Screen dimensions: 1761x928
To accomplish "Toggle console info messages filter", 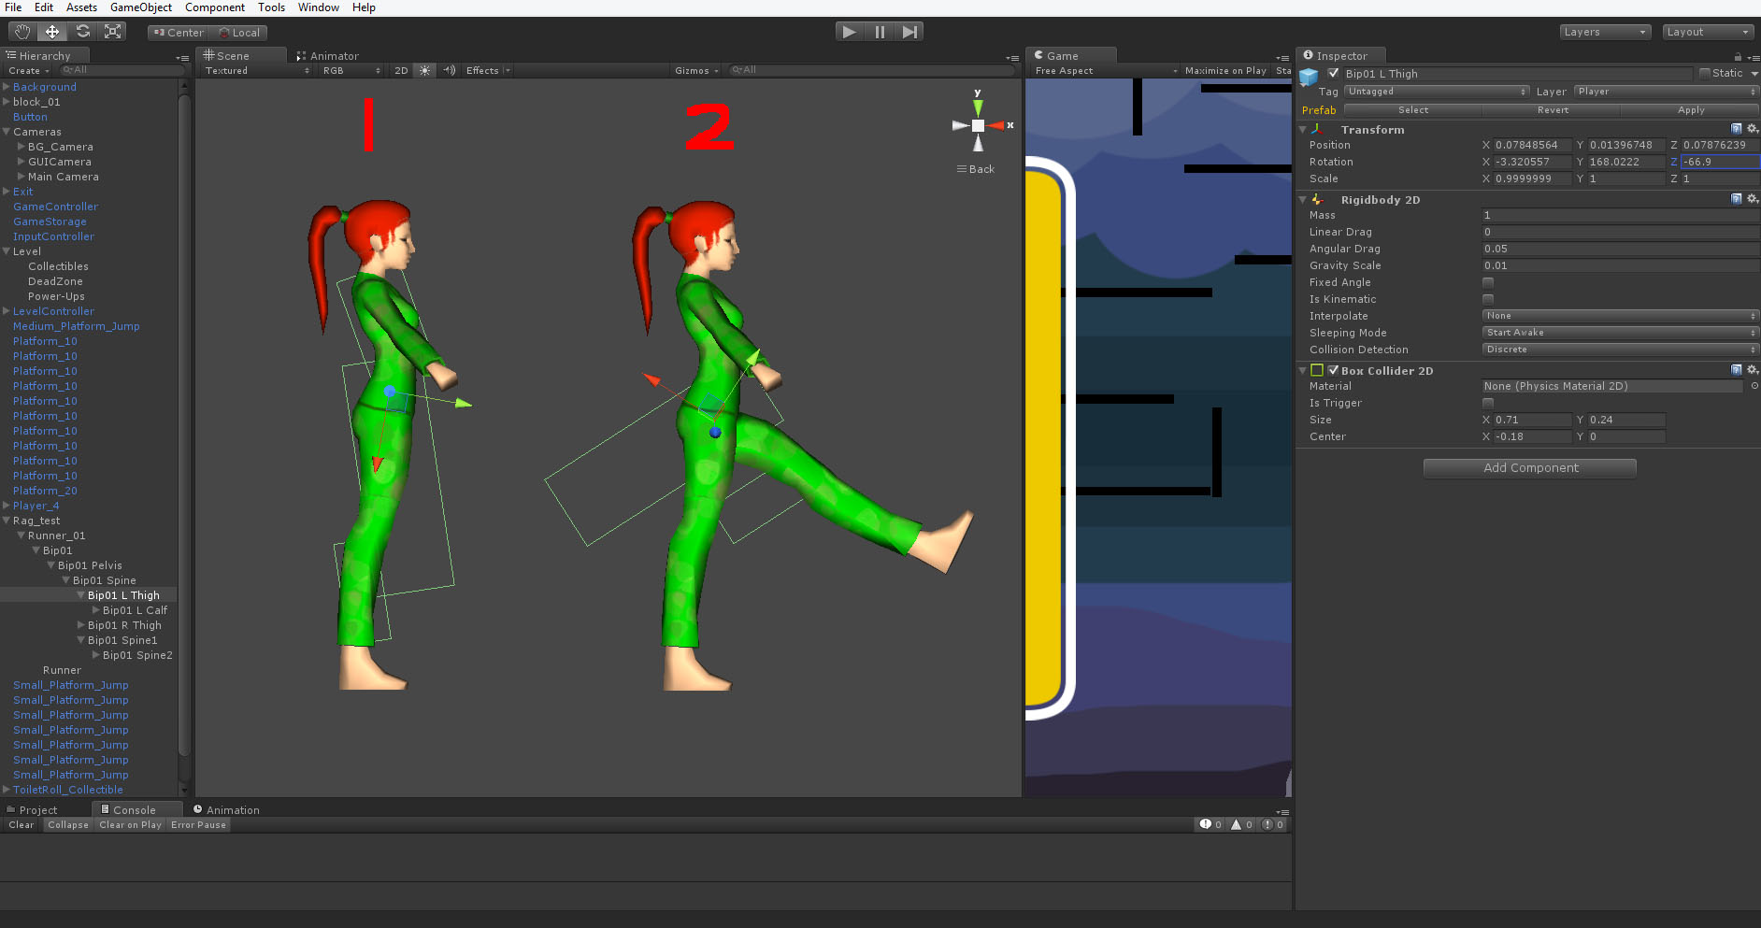I will click(x=1211, y=824).
